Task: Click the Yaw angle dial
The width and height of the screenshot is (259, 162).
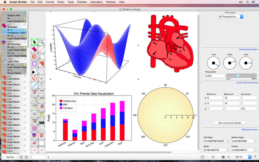Action: [213, 63]
